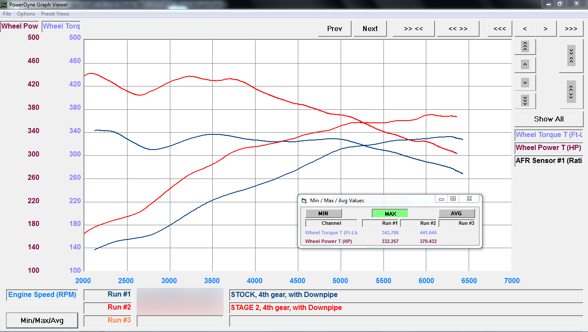Select AFR Sensor #1 channel in list
Screen dimensions: 588x332
click(x=548, y=160)
